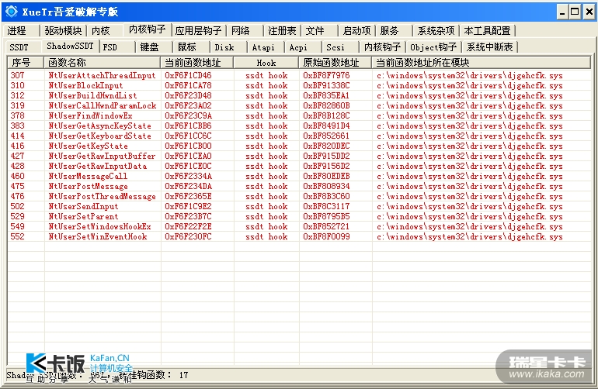Open the FSD sub-tab
Screen dimensions: 598x389
click(110, 47)
